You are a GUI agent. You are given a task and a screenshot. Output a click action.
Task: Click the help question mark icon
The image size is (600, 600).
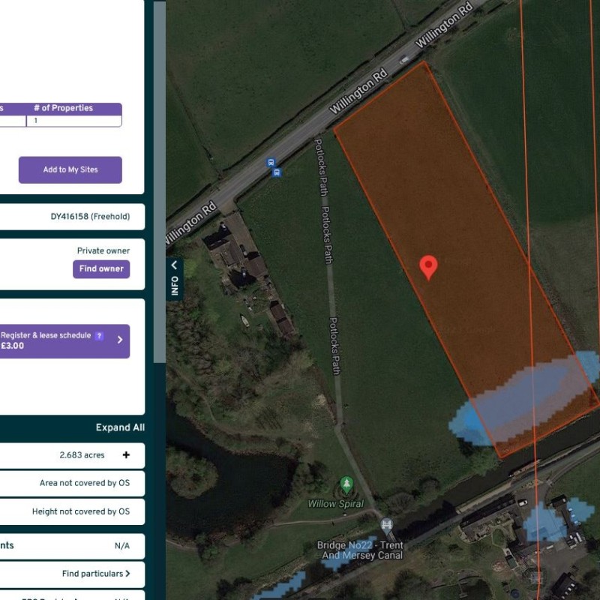click(x=99, y=336)
